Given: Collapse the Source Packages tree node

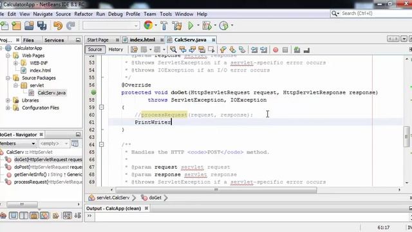Looking at the screenshot, I should [8, 78].
